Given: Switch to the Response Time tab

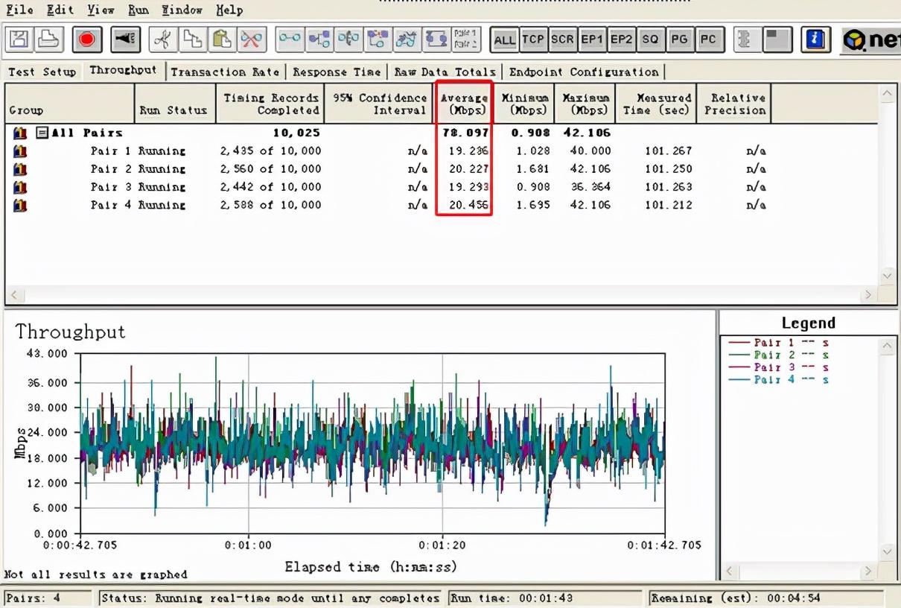Looking at the screenshot, I should click(x=337, y=72).
